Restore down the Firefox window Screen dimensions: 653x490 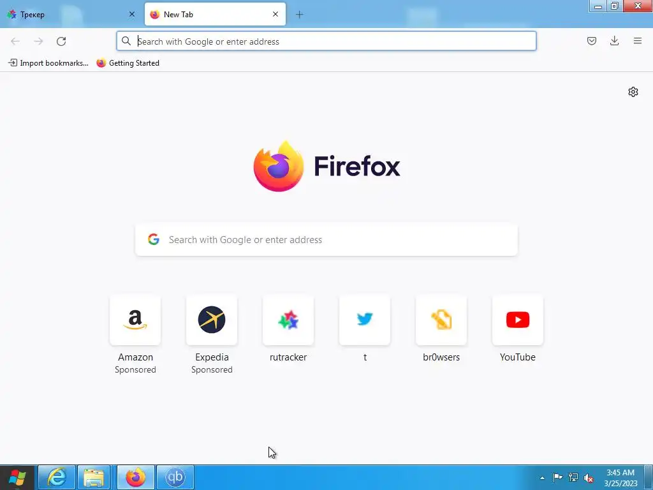click(x=614, y=6)
